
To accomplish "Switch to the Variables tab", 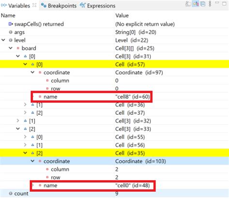I will pyautogui.click(x=19, y=6).
